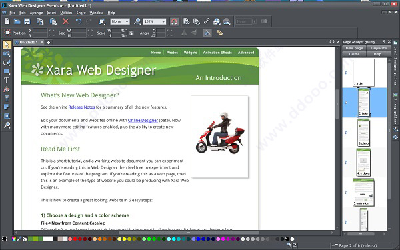Viewport: 400px width, 250px height.
Task: Select the Rectangle tool
Action: [x=7, y=71]
